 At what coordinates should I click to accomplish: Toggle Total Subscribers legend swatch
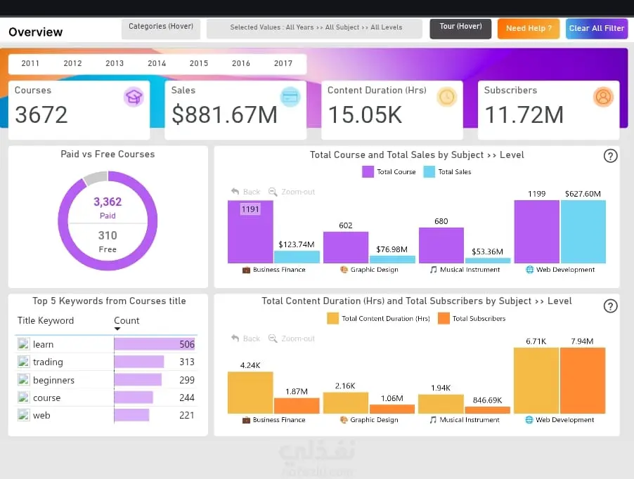point(444,318)
